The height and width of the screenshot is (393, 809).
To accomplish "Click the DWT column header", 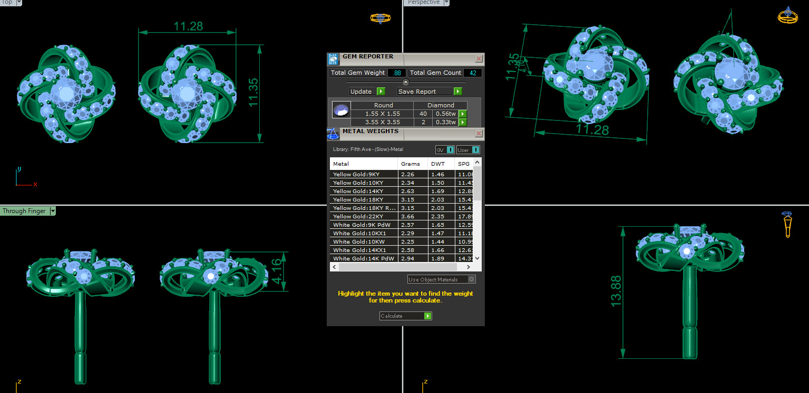I will [441, 164].
